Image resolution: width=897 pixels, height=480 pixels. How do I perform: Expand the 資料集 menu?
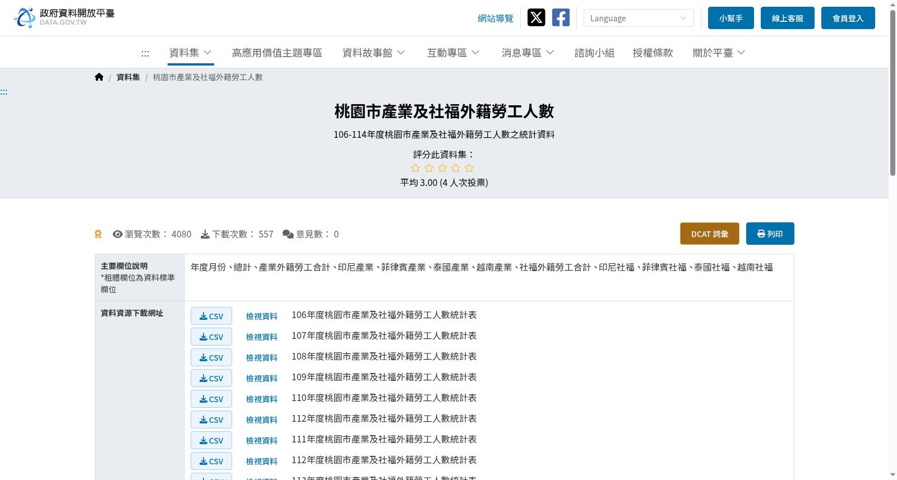190,53
